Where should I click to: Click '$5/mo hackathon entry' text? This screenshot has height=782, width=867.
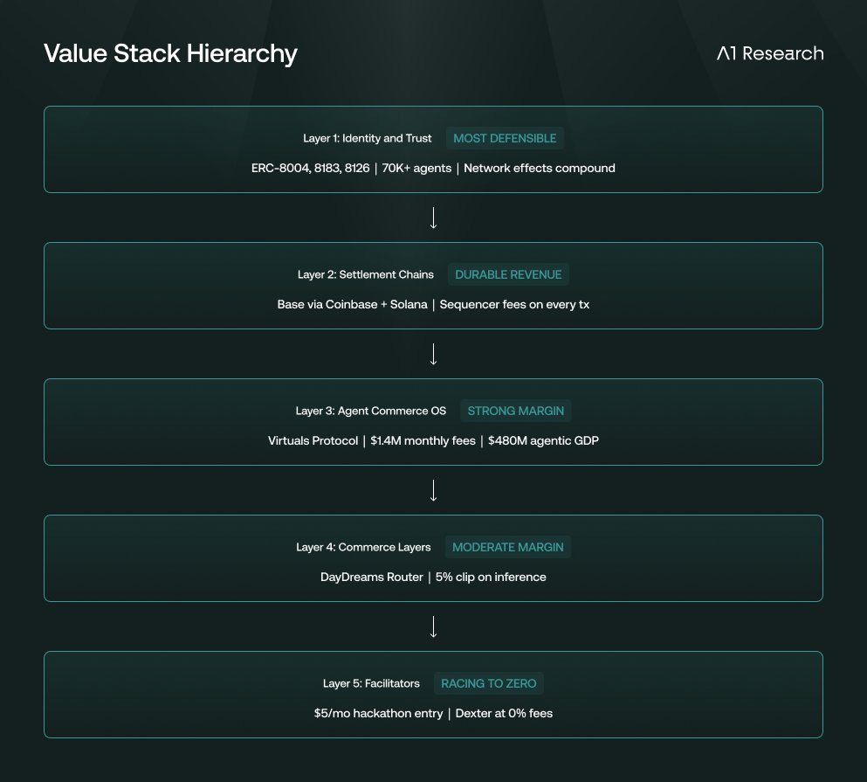click(378, 713)
